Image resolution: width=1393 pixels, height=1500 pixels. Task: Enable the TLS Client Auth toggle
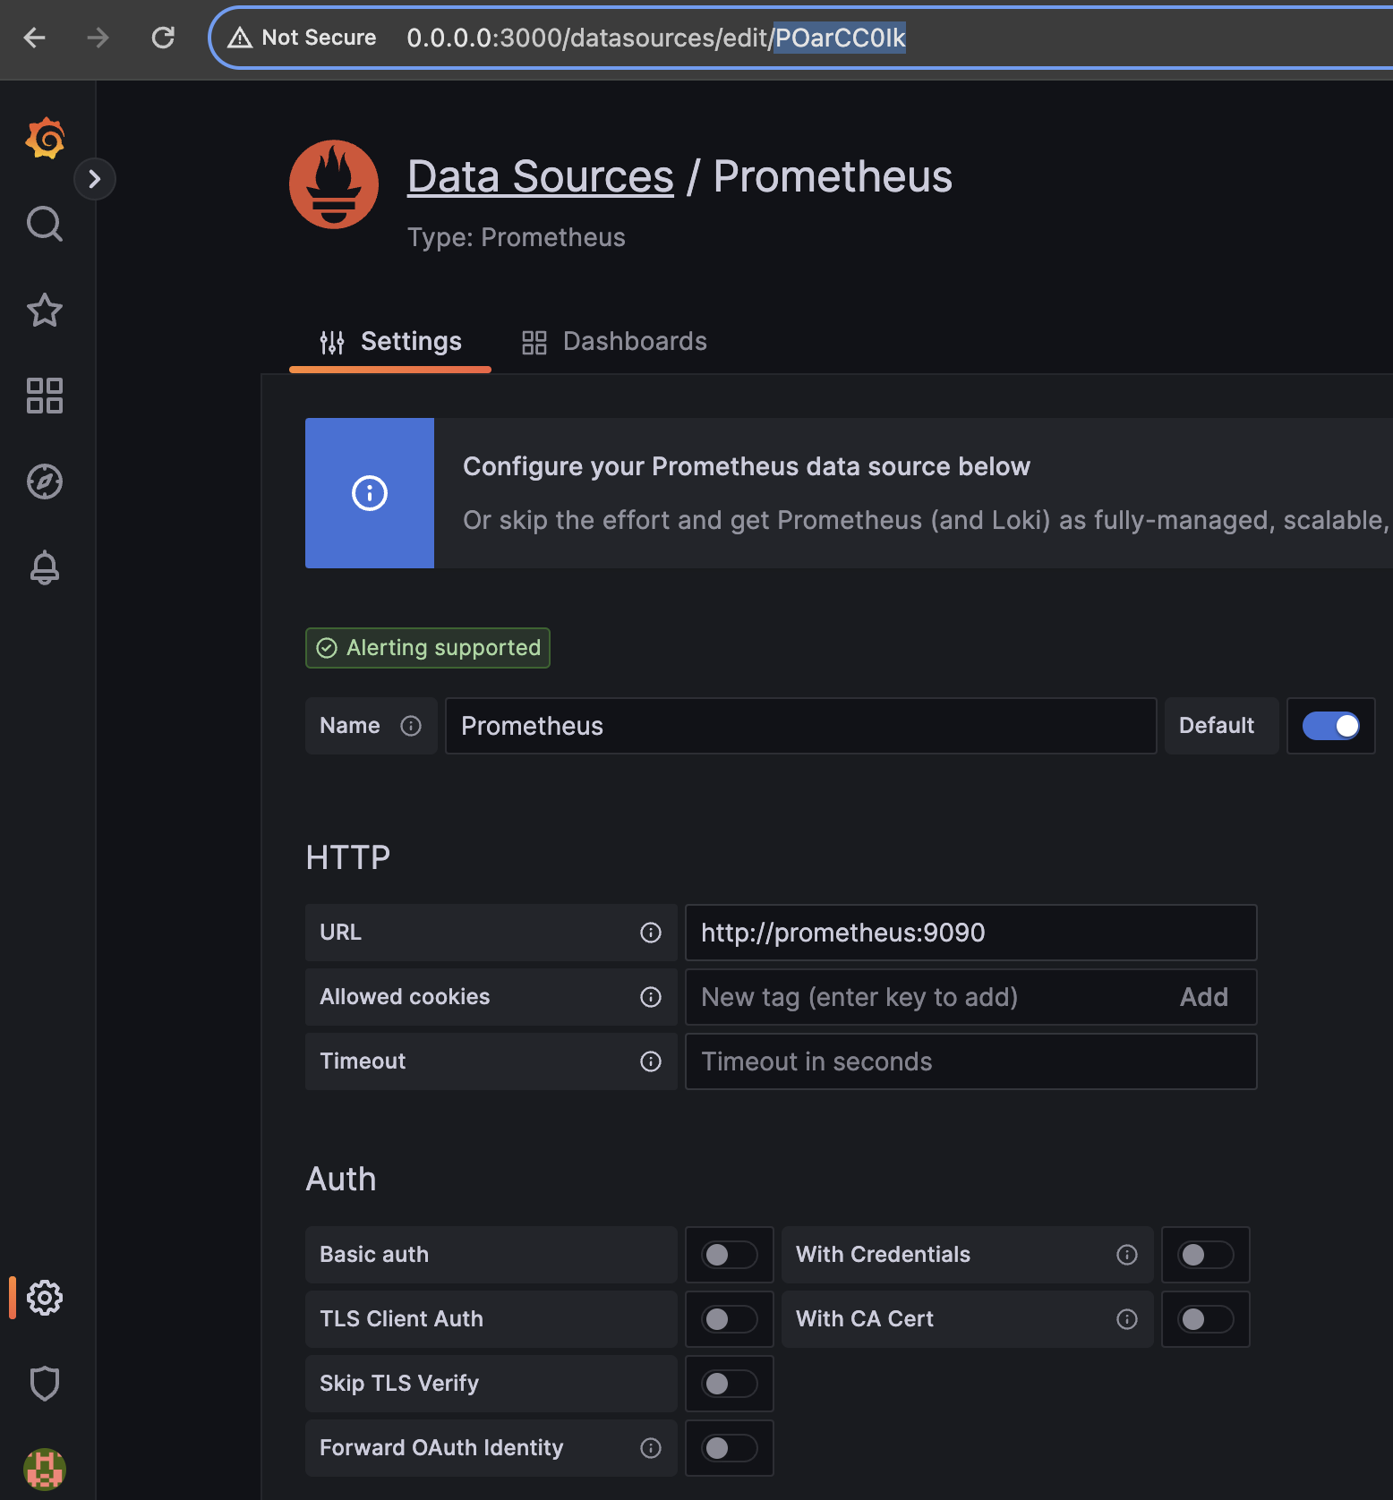(x=730, y=1319)
